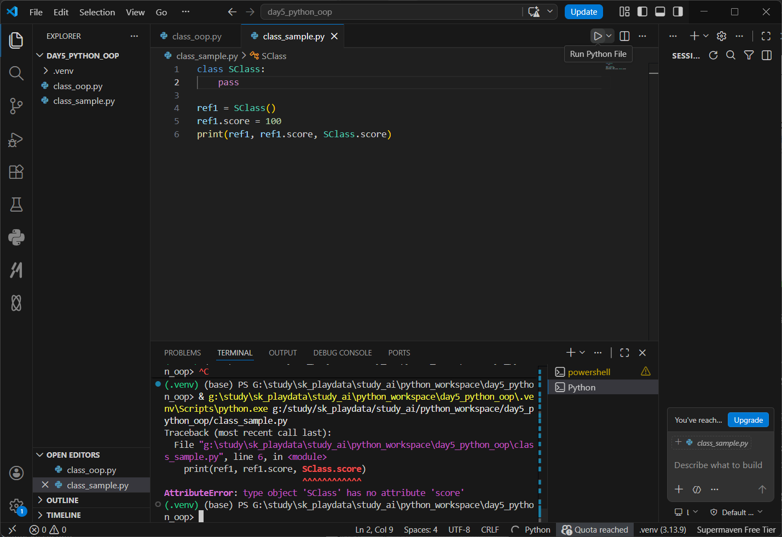This screenshot has width=782, height=537.
Task: Click the Upgrade button in chat
Action: coord(748,420)
